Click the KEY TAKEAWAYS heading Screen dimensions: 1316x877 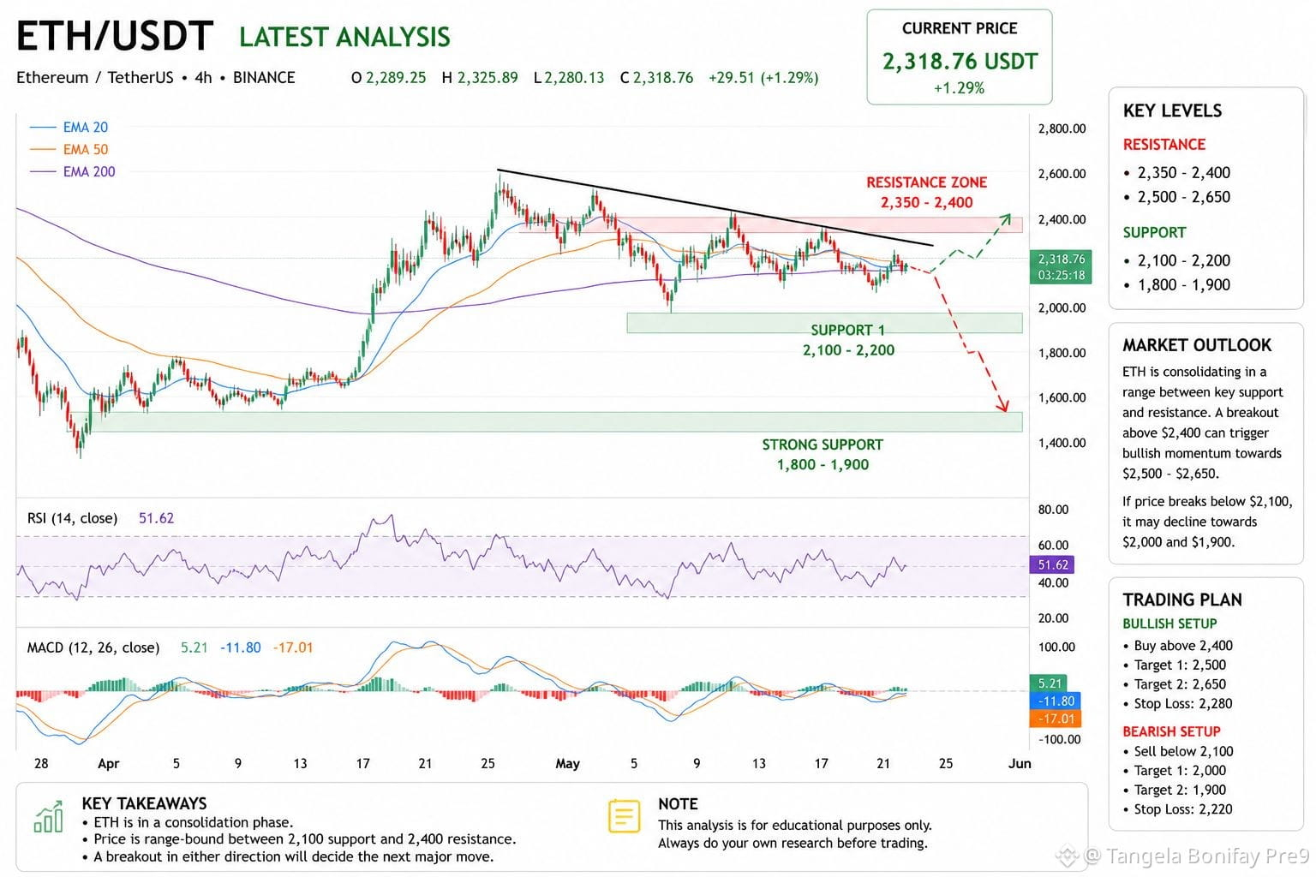coord(144,803)
